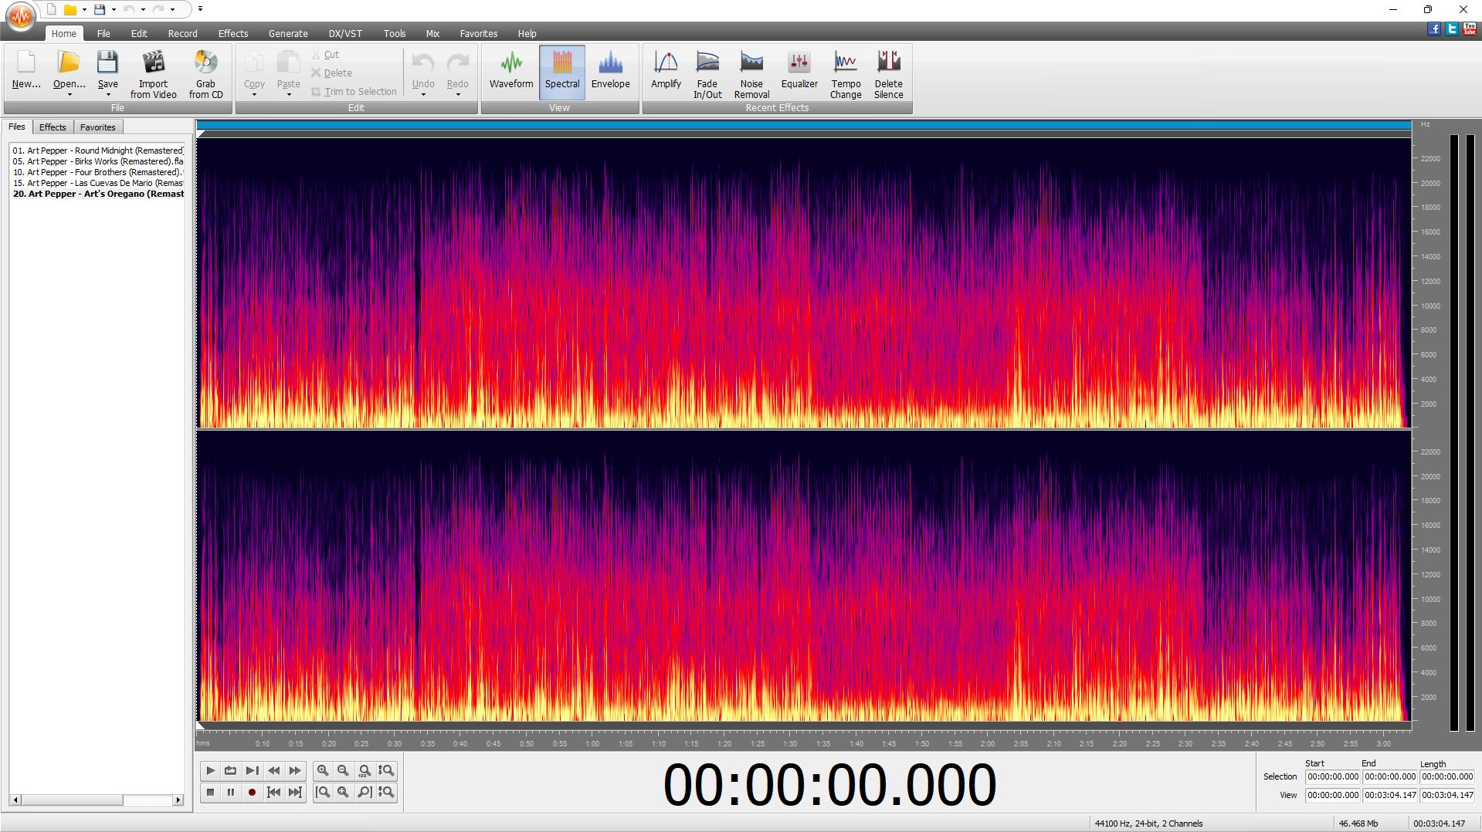The width and height of the screenshot is (1482, 832).
Task: Select the Grab from CD tool
Action: pyautogui.click(x=205, y=73)
